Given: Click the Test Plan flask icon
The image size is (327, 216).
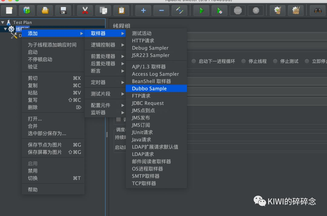Looking at the screenshot, I should coord(8,22).
